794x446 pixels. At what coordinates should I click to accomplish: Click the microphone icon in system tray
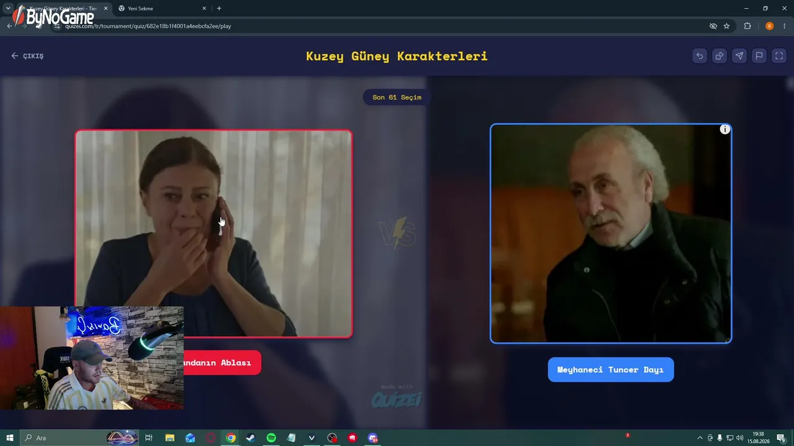pyautogui.click(x=720, y=438)
